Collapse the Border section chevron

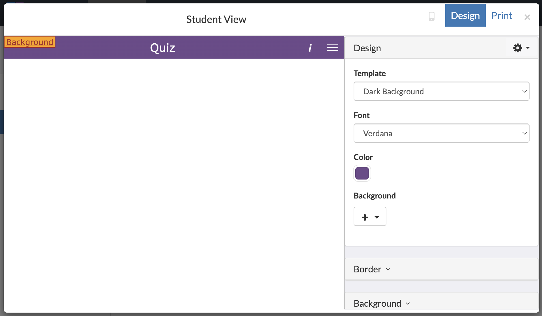[388, 269]
